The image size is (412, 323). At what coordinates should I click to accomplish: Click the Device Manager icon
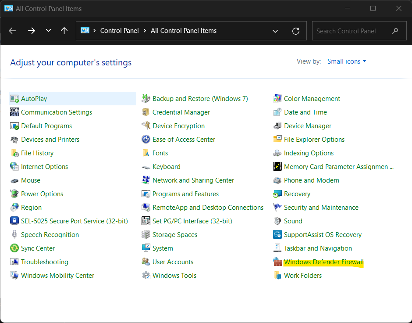277,126
